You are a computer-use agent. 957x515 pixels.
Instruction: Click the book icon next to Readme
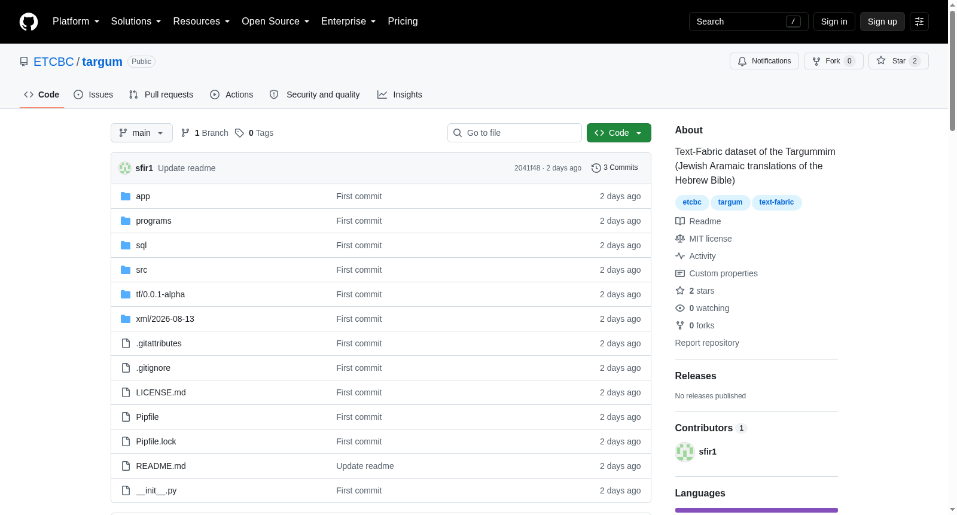click(680, 221)
